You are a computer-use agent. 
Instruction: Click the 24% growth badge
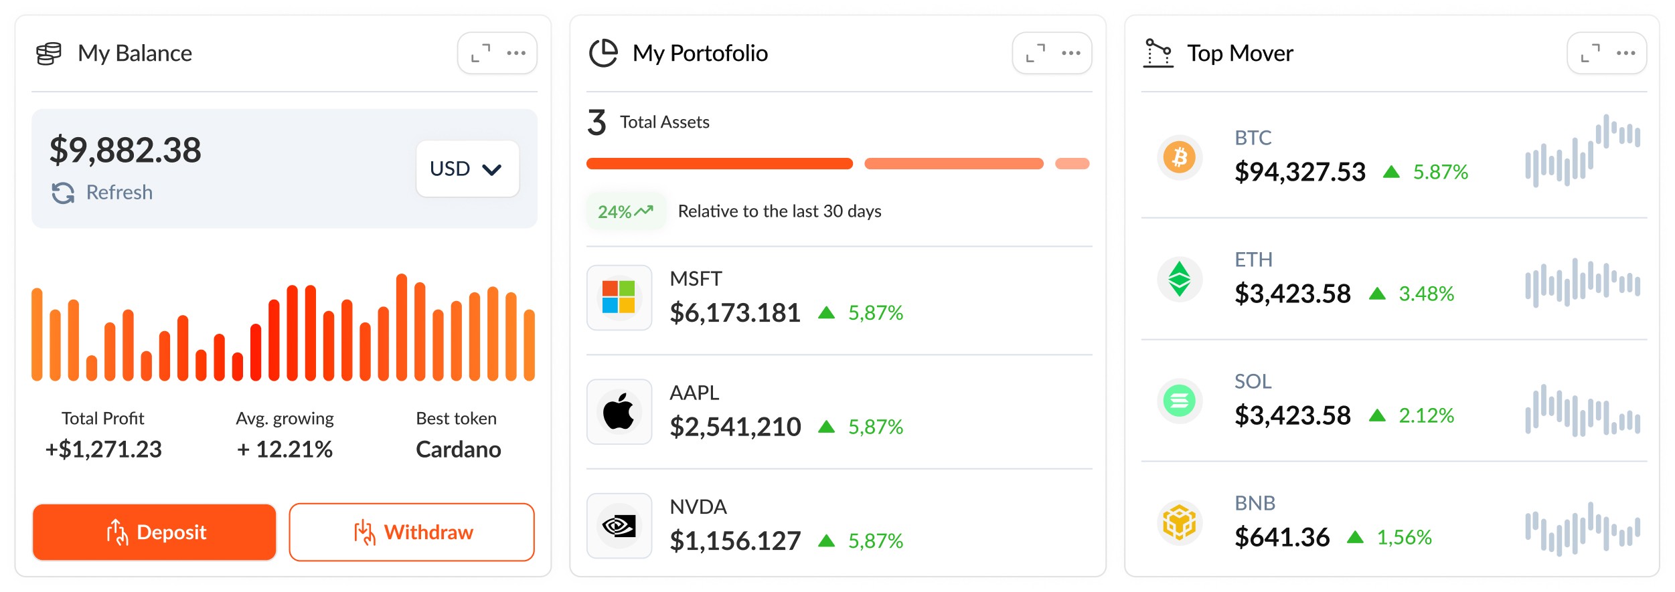tap(625, 211)
